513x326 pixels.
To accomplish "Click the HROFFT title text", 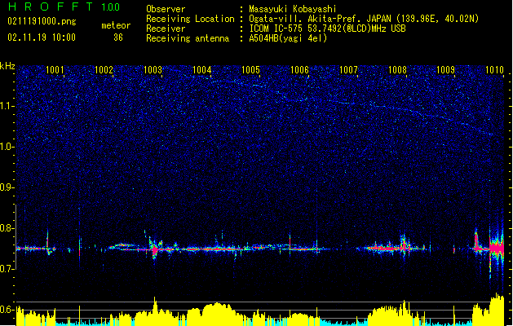I will [51, 7].
